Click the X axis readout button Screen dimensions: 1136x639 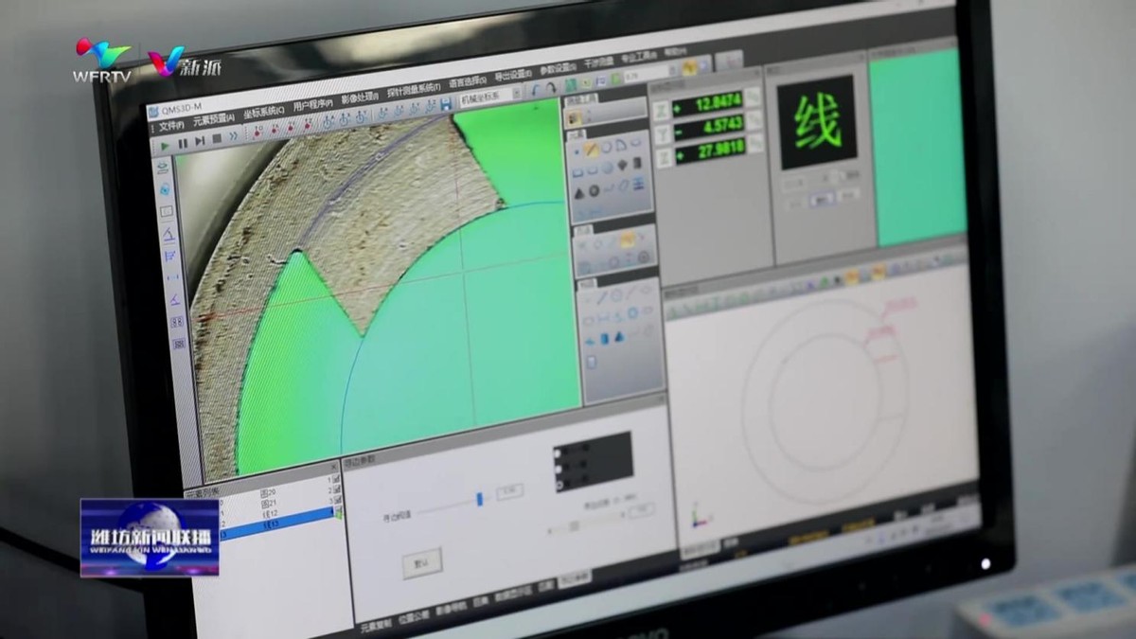click(x=661, y=112)
